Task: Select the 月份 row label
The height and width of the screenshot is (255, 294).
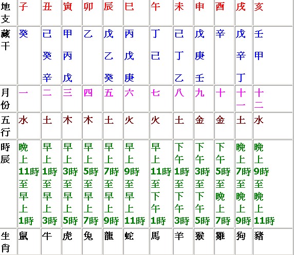Action: [5, 99]
